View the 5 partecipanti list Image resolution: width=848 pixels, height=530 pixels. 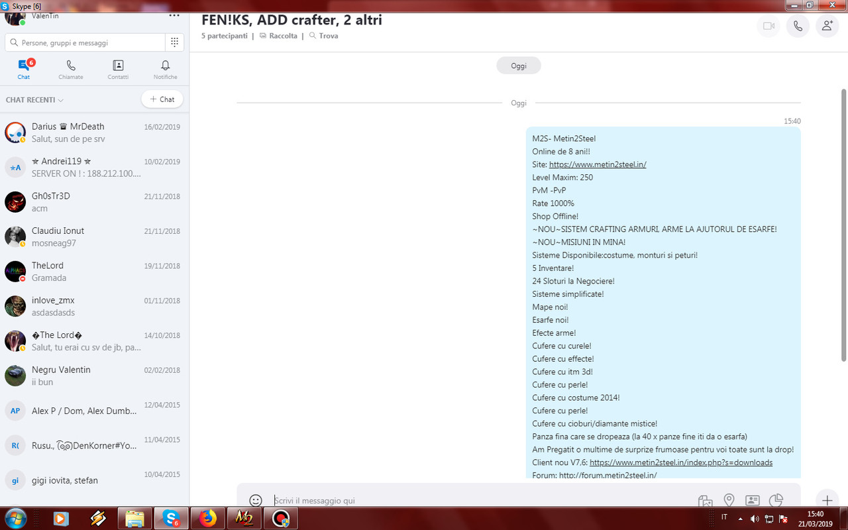tap(225, 36)
